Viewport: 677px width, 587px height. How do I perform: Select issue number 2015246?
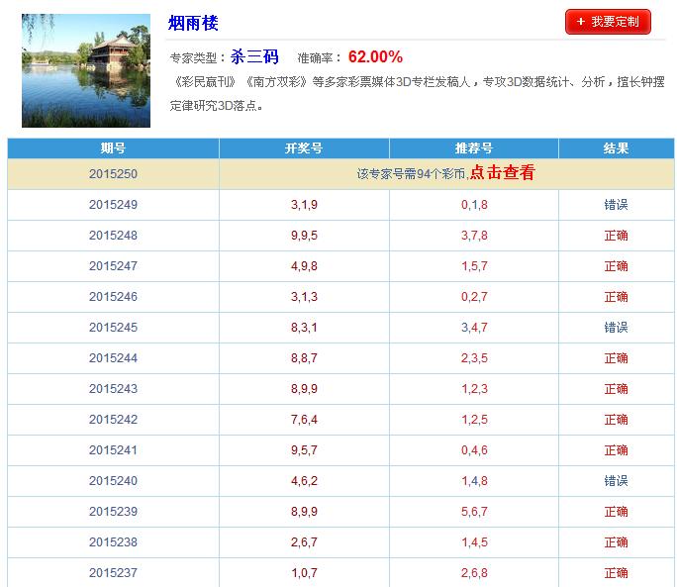point(113,297)
